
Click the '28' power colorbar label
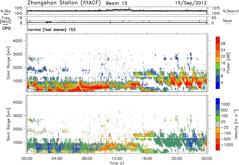(x=223, y=43)
